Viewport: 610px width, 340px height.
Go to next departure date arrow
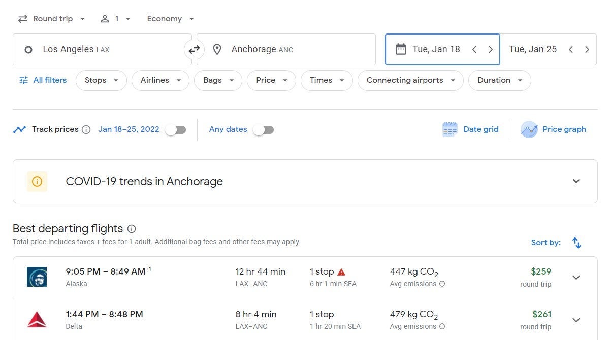coord(490,49)
